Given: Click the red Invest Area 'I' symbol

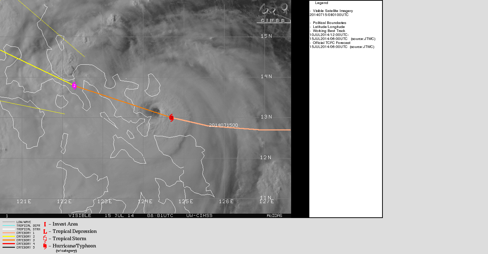Looking at the screenshot, I should click(45, 224).
